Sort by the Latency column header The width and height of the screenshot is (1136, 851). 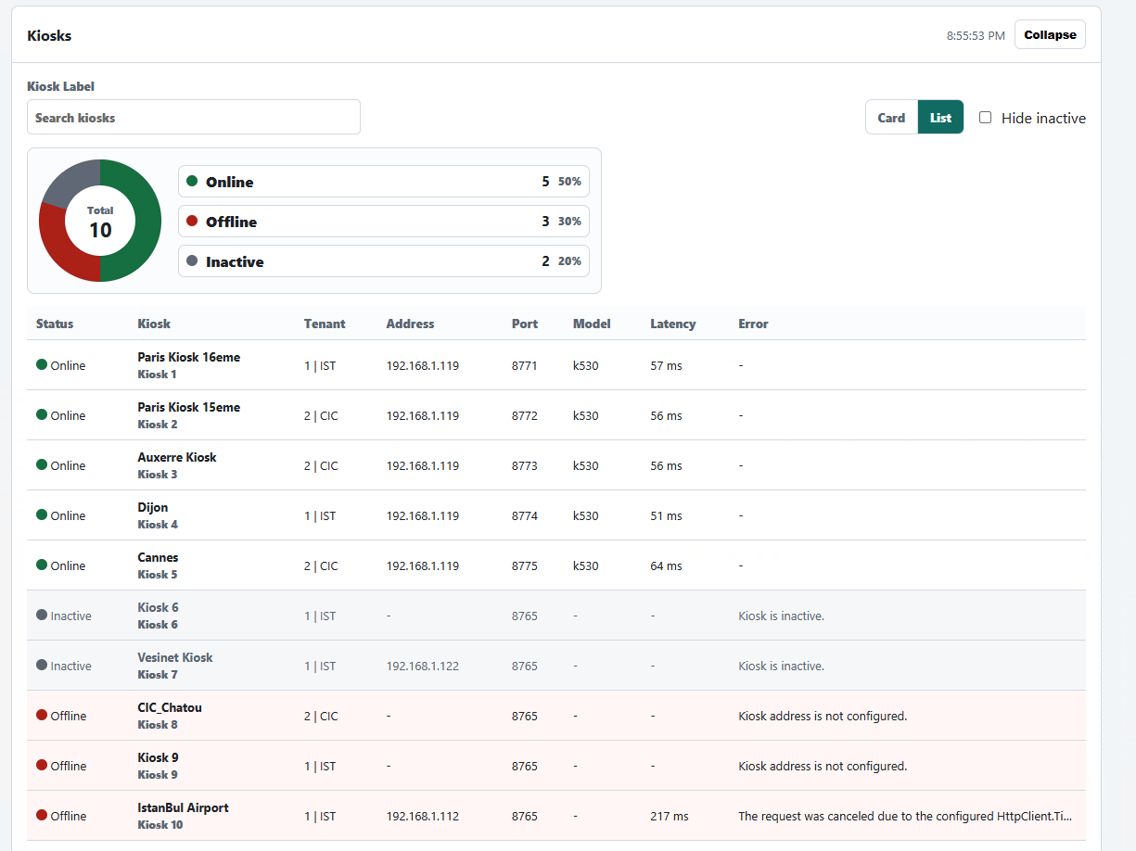point(673,324)
